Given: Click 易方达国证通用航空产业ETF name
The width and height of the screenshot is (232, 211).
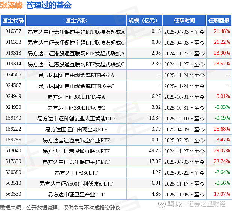Looking at the screenshot, I should (x=76, y=140).
